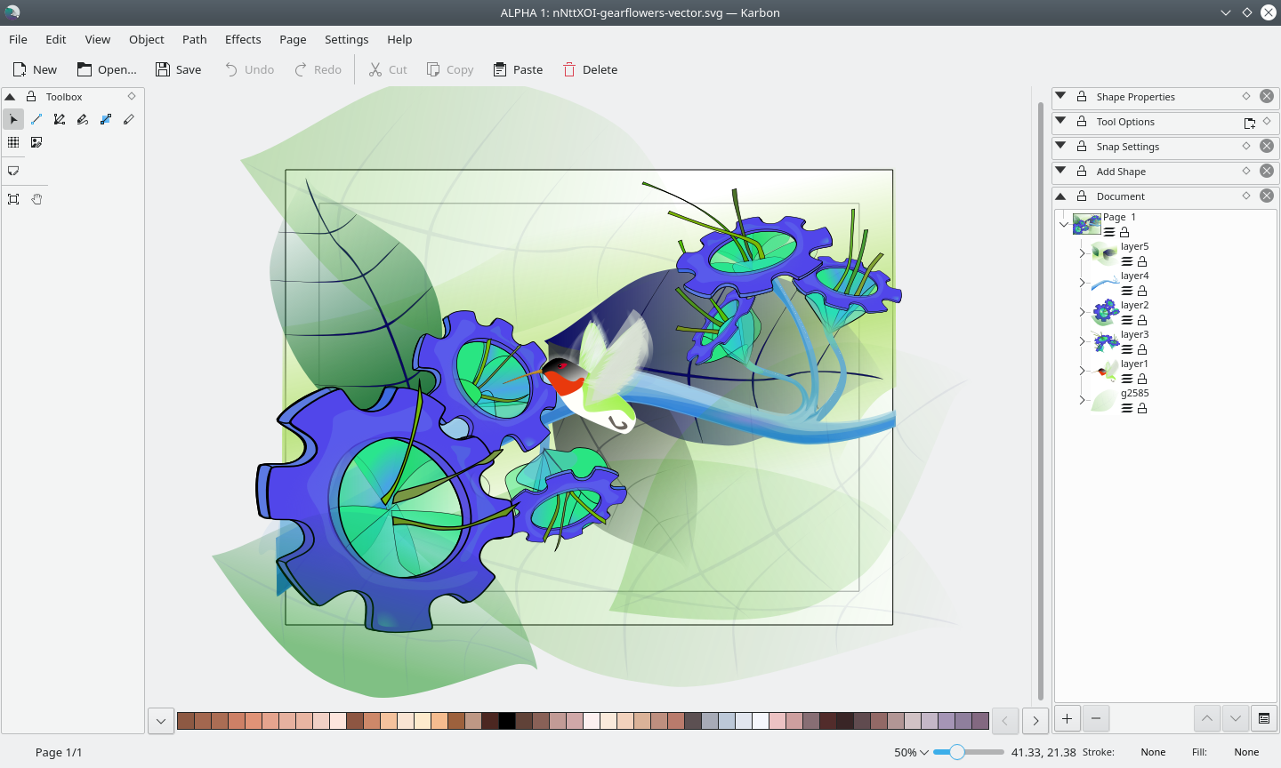The image size is (1281, 768).
Task: Click the Paste toolbar button
Action: tap(518, 69)
